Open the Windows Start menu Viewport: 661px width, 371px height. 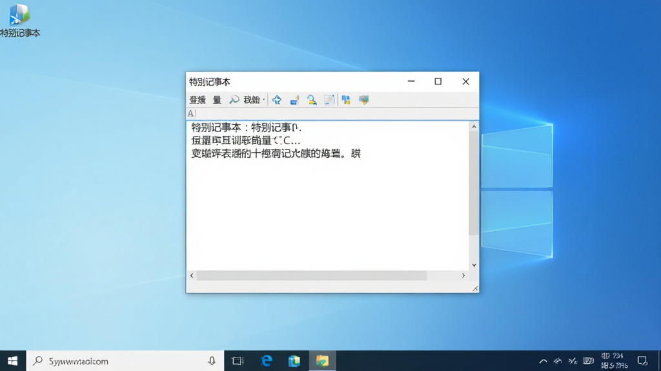[x=13, y=361]
